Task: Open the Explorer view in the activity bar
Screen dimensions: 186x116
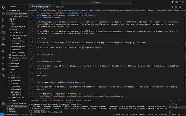Action: point(3,8)
